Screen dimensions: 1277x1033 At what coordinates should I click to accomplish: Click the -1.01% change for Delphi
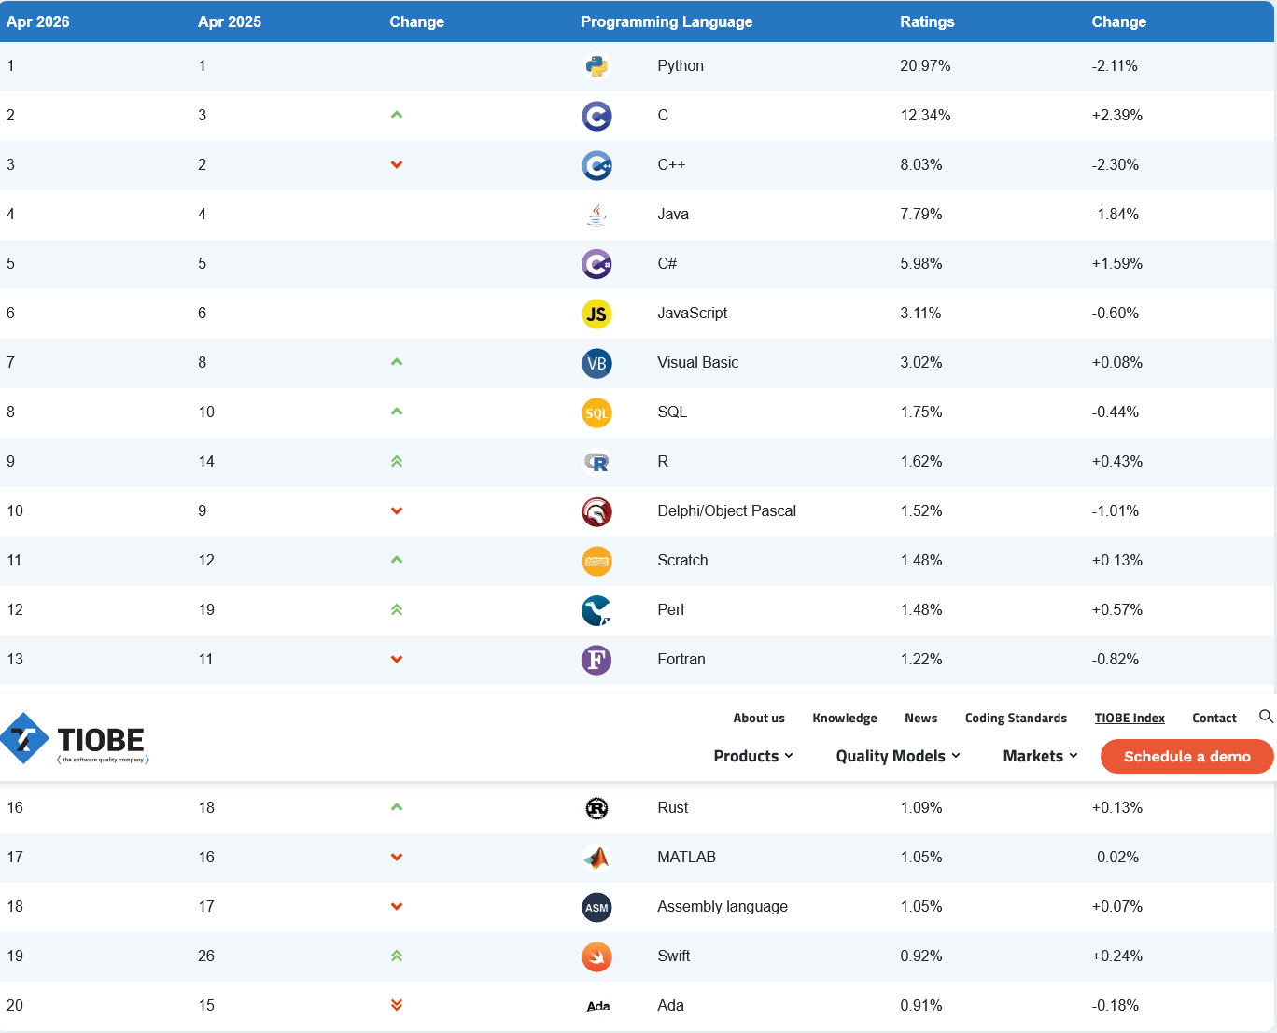coord(1116,510)
